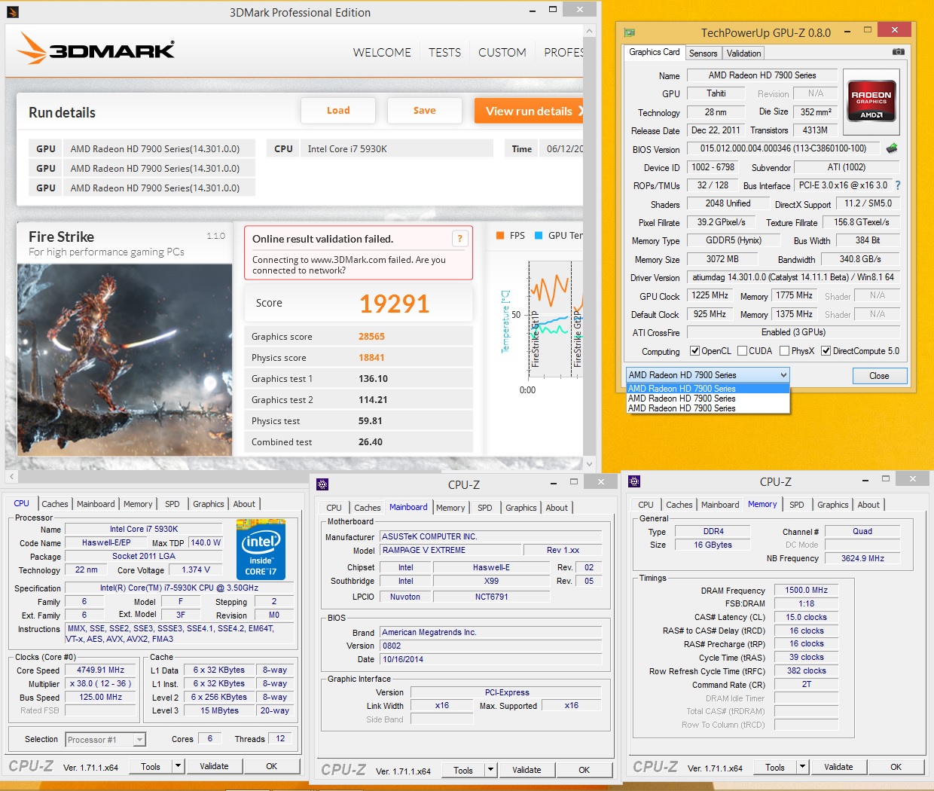
Task: Click the 3DMark logo in the header
Action: pyautogui.click(x=96, y=49)
